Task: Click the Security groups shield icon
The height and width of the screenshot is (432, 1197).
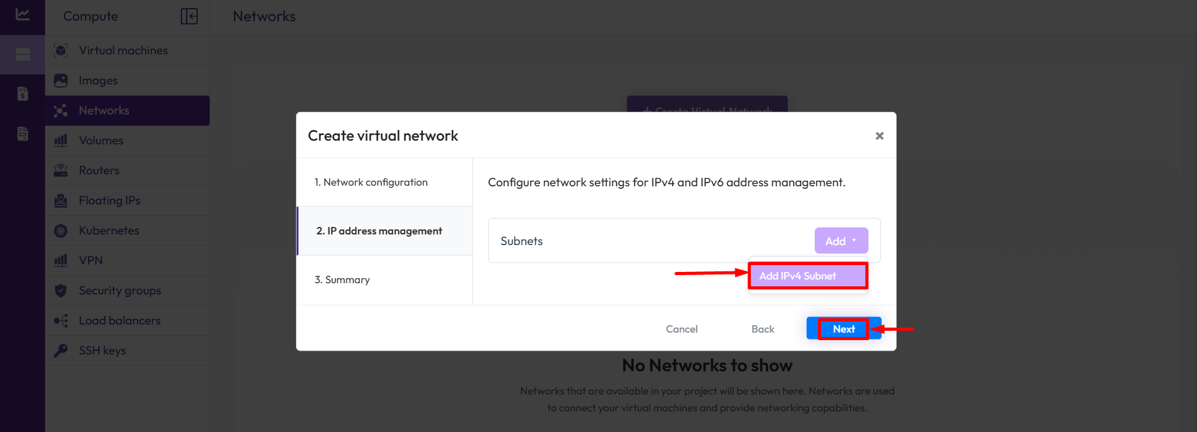Action: tap(61, 291)
